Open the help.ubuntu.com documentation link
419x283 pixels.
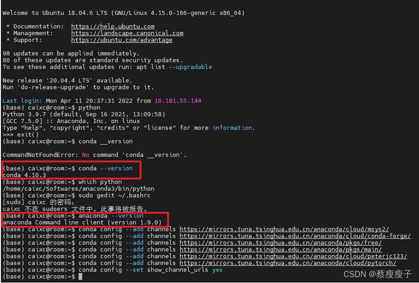point(113,27)
